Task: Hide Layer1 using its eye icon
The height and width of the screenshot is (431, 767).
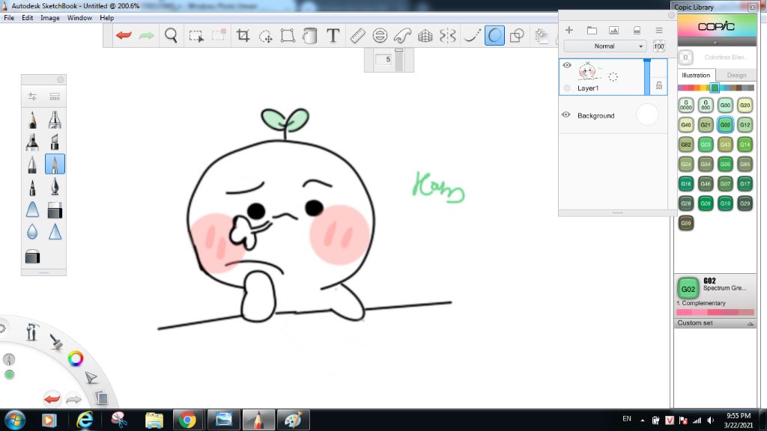Action: [x=567, y=66]
